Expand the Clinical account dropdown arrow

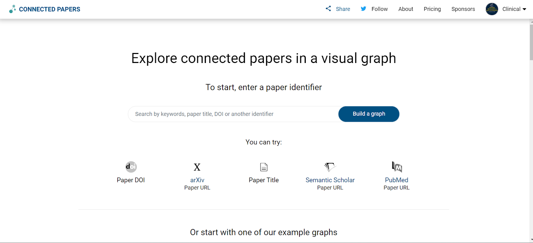click(x=524, y=9)
